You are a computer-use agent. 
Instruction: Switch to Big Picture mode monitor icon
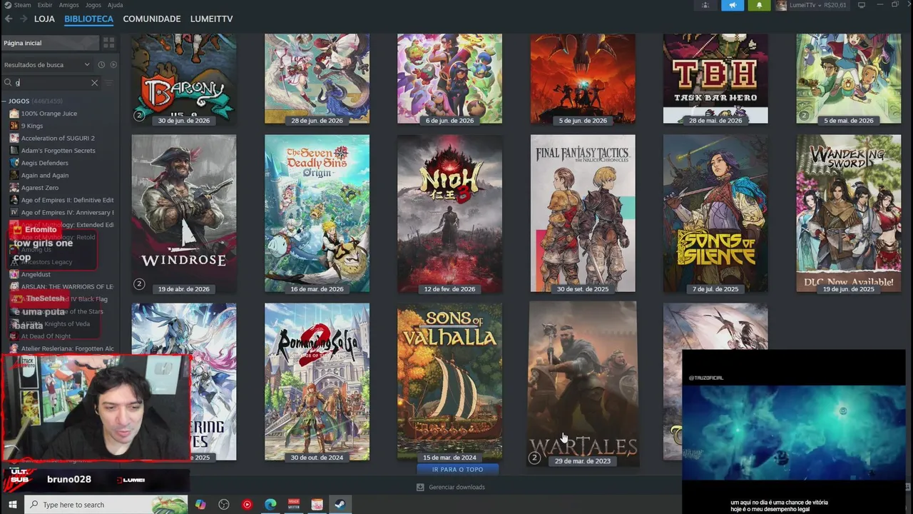(862, 5)
